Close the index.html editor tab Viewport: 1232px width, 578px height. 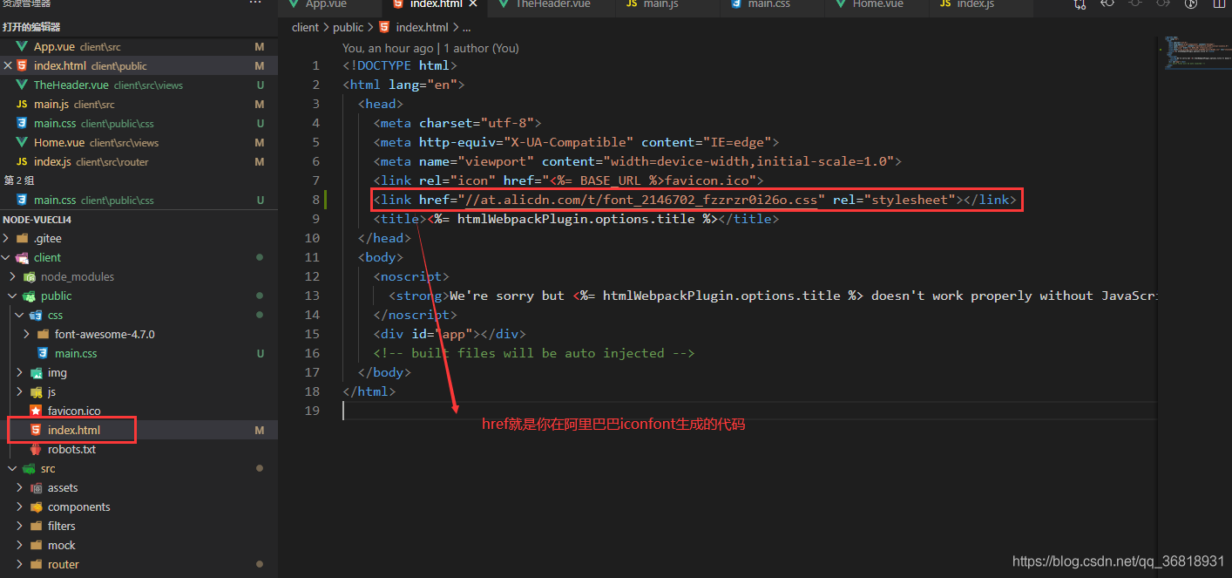473,4
